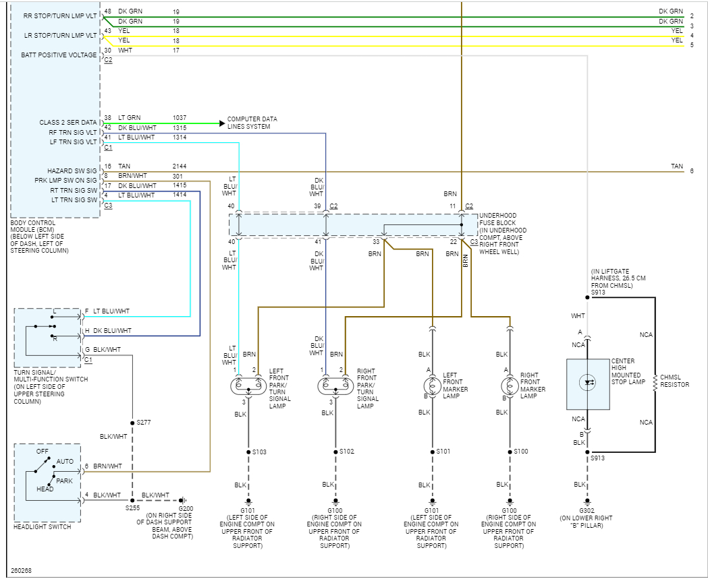Click the HEAD position on headlight switch
708x581 pixels.
(45, 489)
